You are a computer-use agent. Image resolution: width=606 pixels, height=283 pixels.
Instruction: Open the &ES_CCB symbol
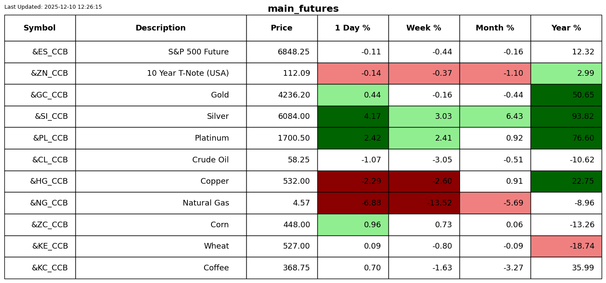(50, 52)
